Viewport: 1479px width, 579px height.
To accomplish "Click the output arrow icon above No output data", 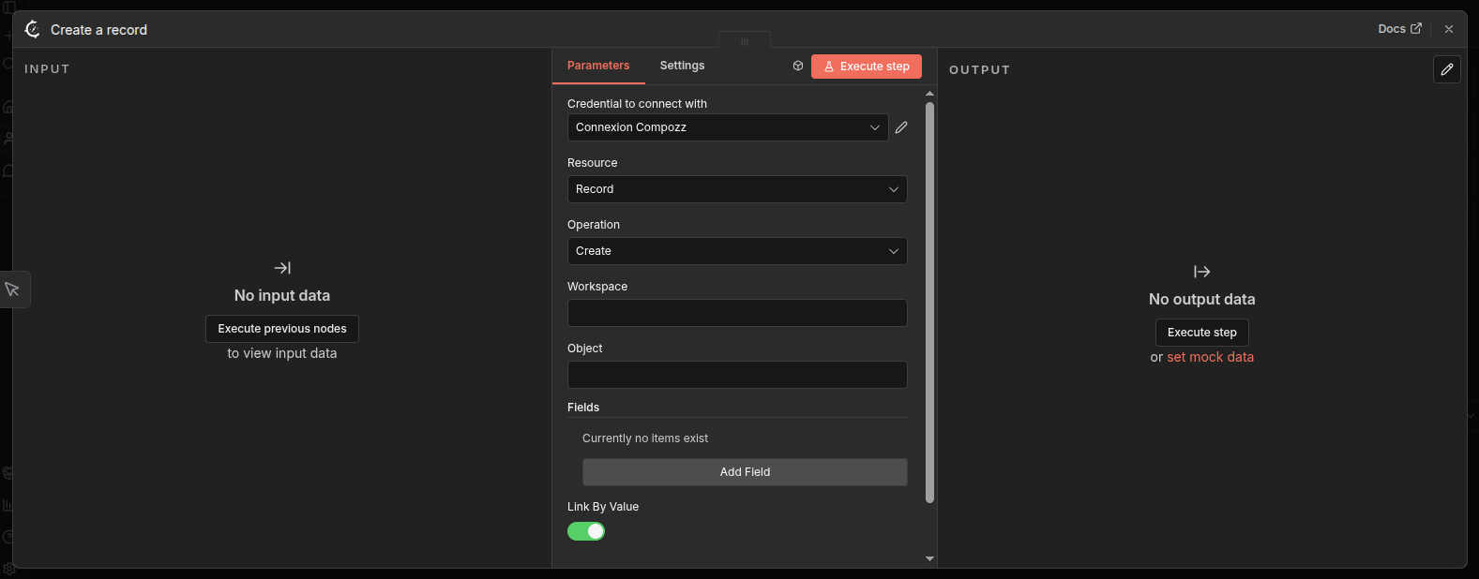I will (x=1201, y=272).
